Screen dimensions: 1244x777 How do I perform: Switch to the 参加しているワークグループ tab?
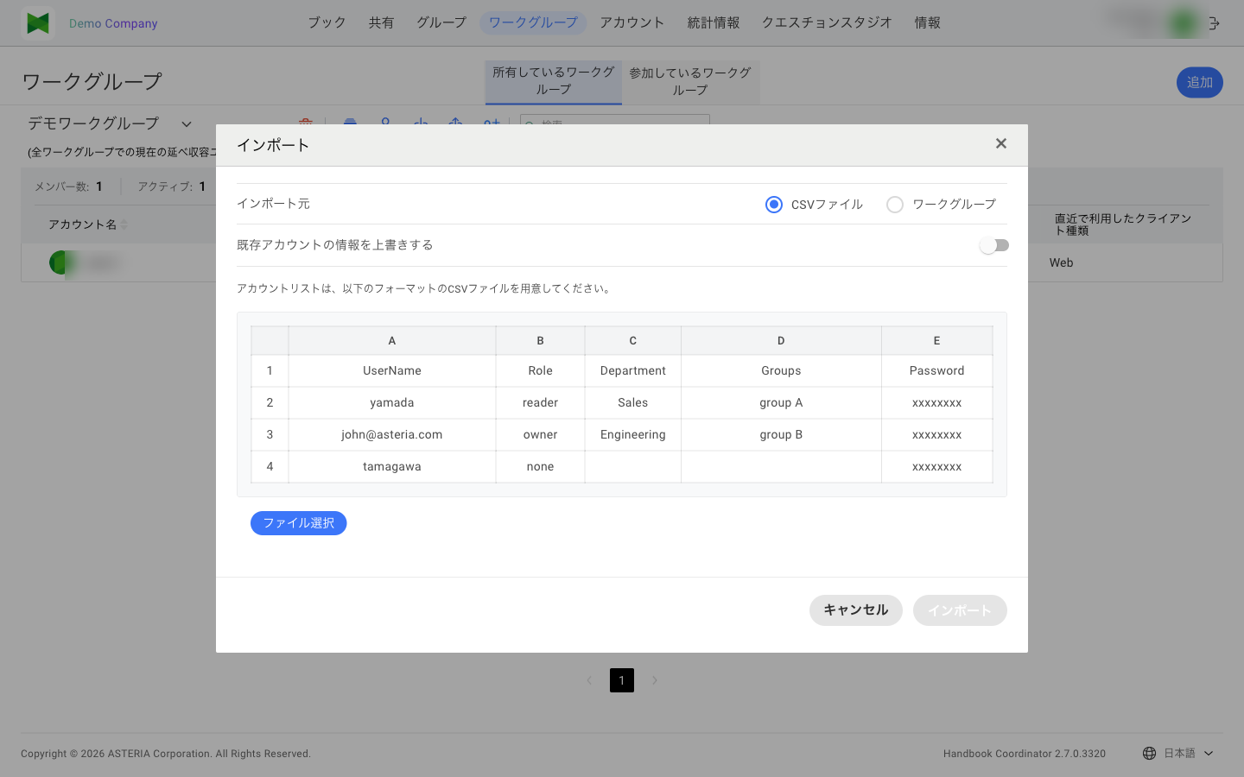(690, 81)
